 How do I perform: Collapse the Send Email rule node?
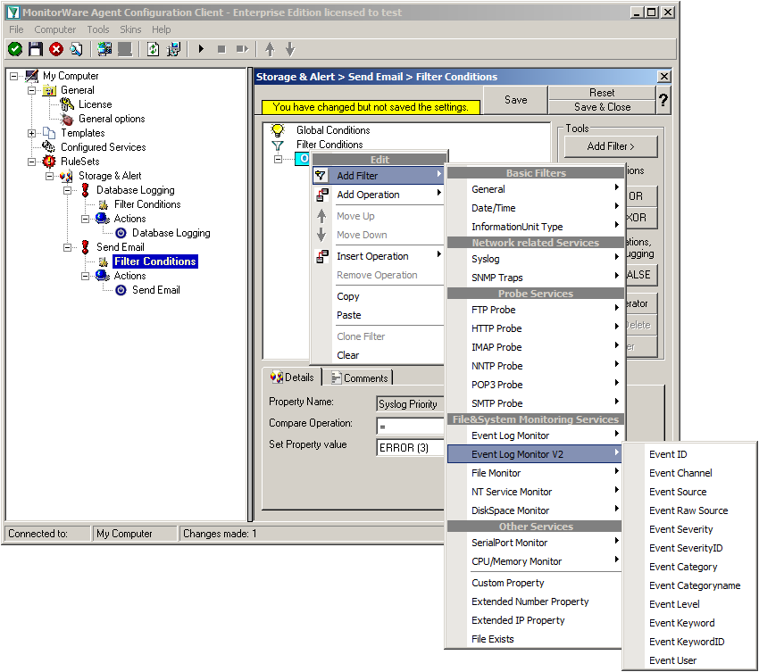click(x=67, y=247)
